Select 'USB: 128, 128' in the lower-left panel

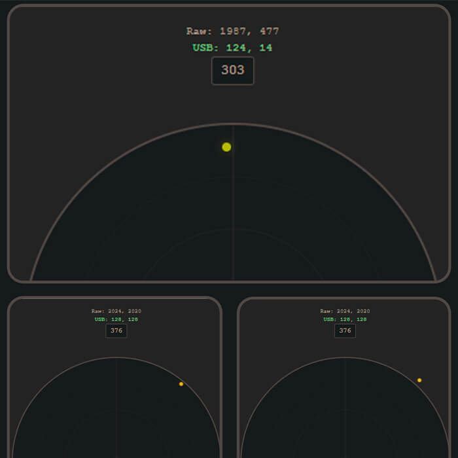[x=116, y=319]
